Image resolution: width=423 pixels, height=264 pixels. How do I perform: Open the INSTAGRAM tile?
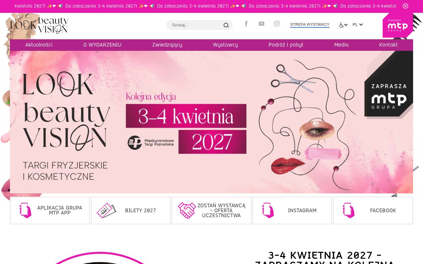[292, 211]
